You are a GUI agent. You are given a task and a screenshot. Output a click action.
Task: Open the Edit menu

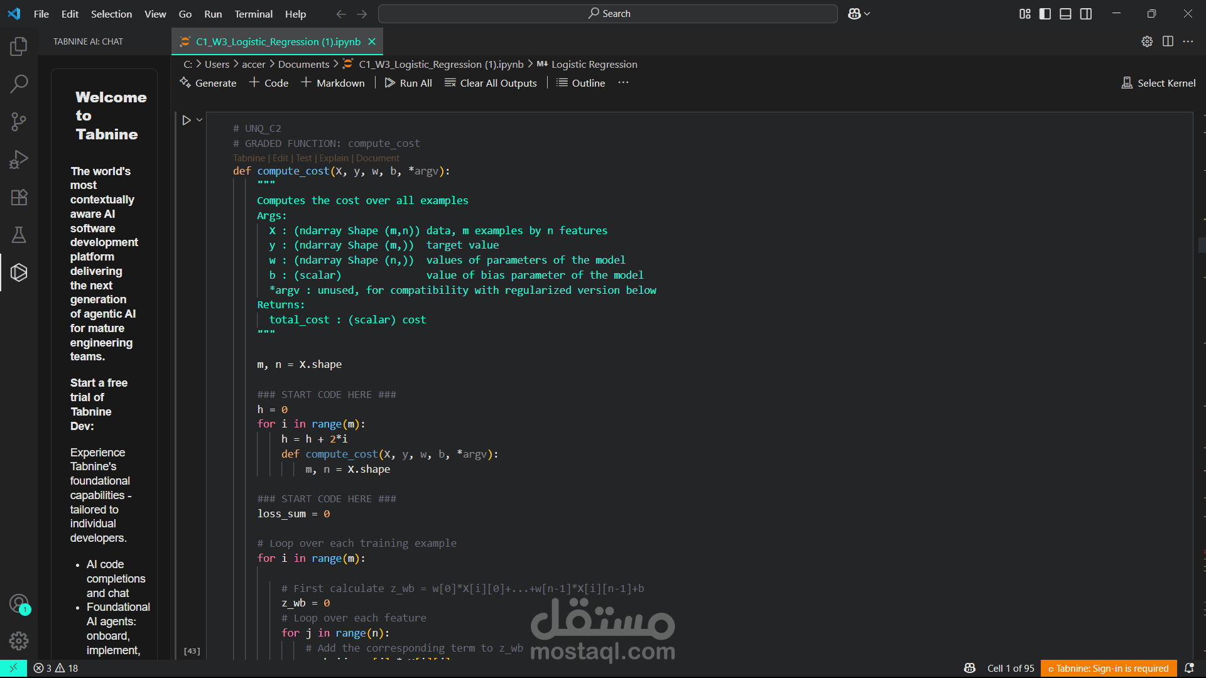70,14
